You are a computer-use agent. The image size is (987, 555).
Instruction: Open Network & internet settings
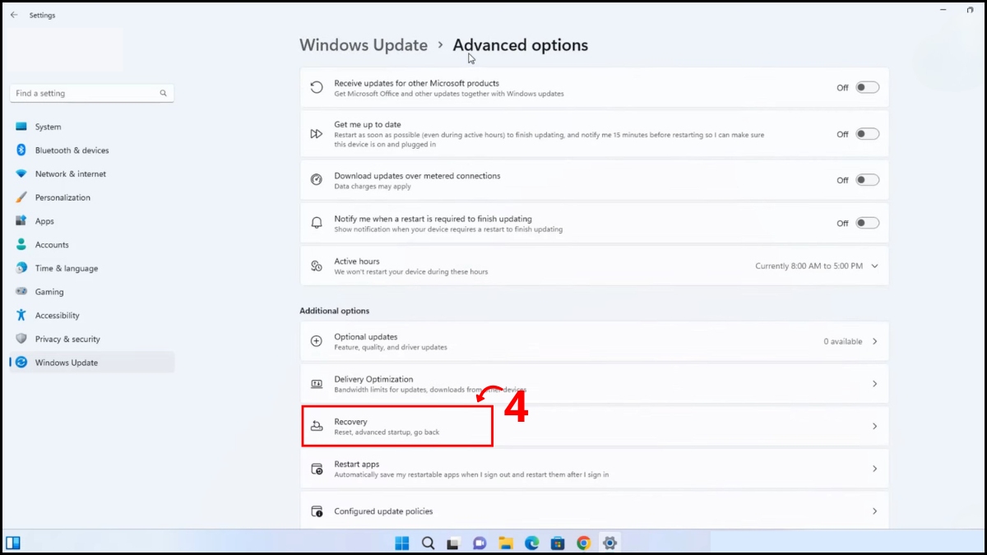tap(92, 173)
